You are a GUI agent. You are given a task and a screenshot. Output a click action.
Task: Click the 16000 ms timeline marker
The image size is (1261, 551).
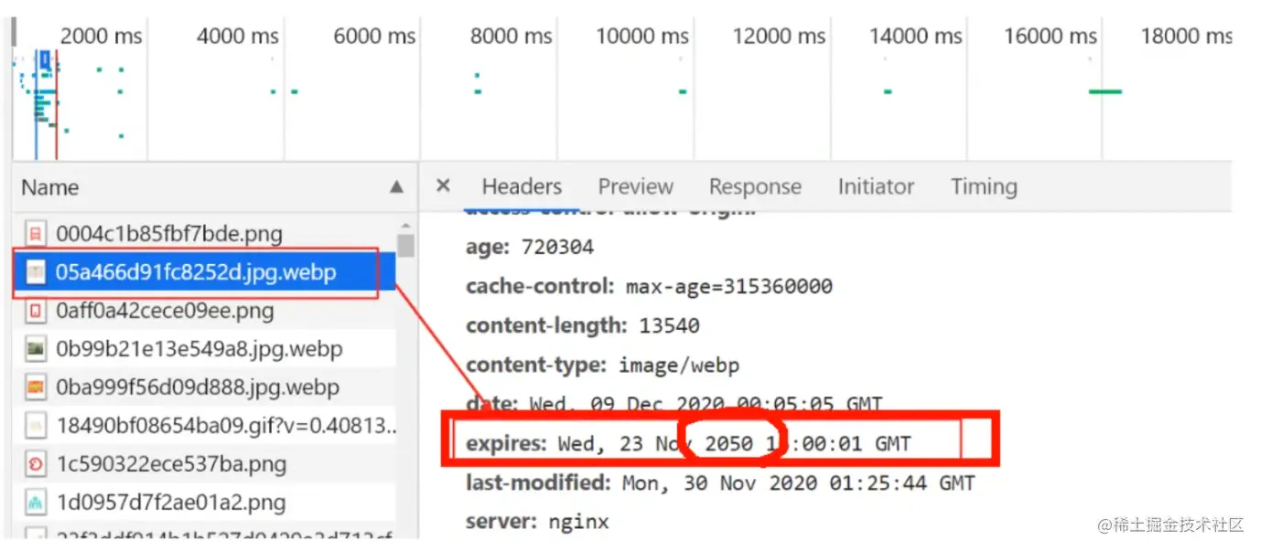1050,37
